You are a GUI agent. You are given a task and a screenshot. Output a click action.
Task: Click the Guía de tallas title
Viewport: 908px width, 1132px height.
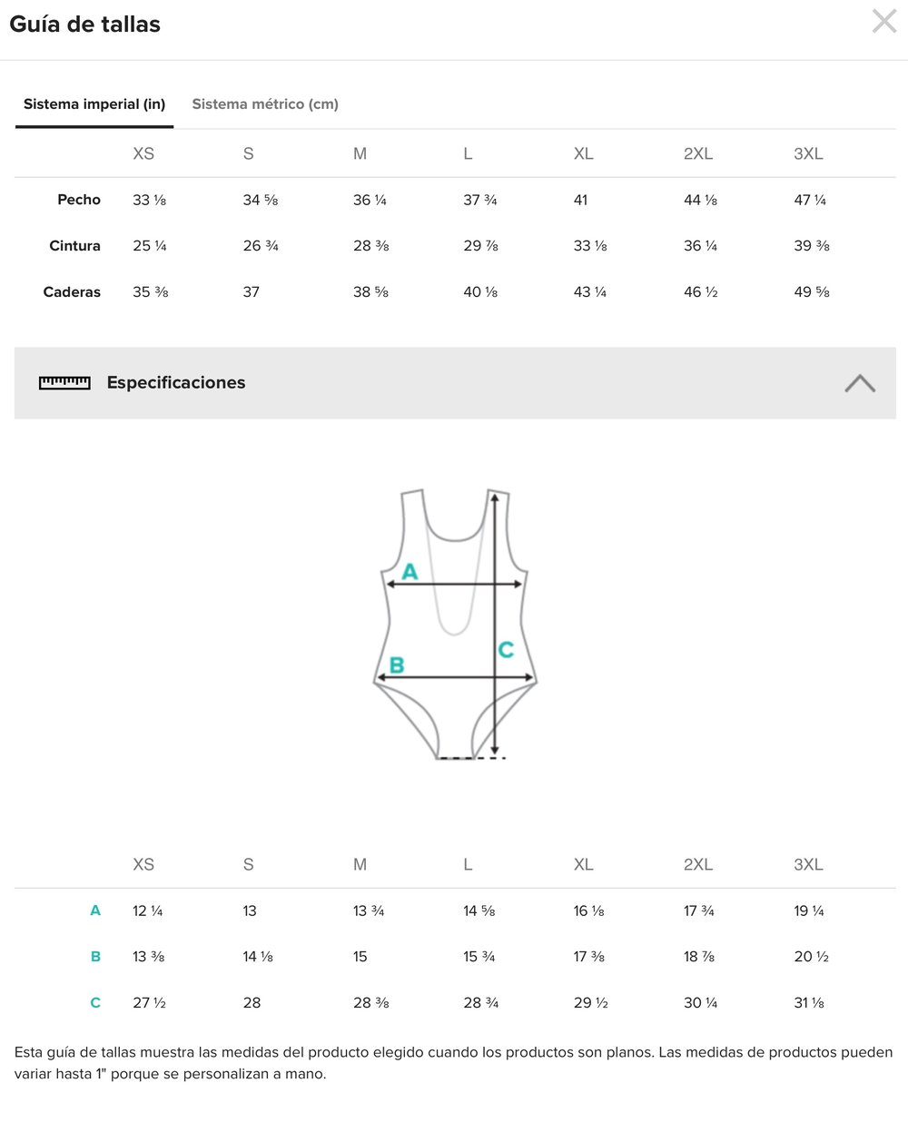pos(85,25)
